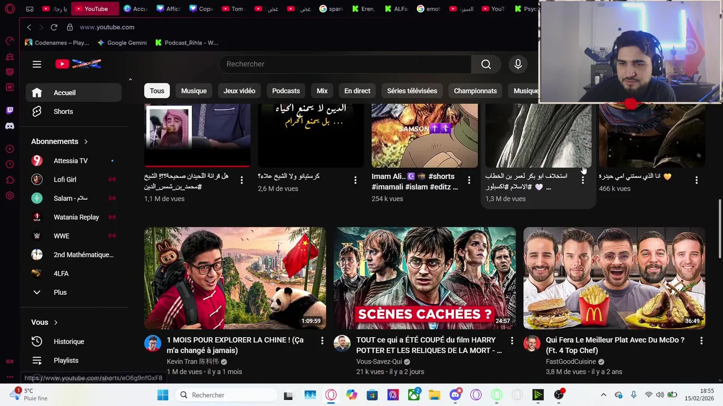Viewport: 723px width, 406px height.
Task: Open FastGoodCuisine channel avatar
Action: coord(532,343)
